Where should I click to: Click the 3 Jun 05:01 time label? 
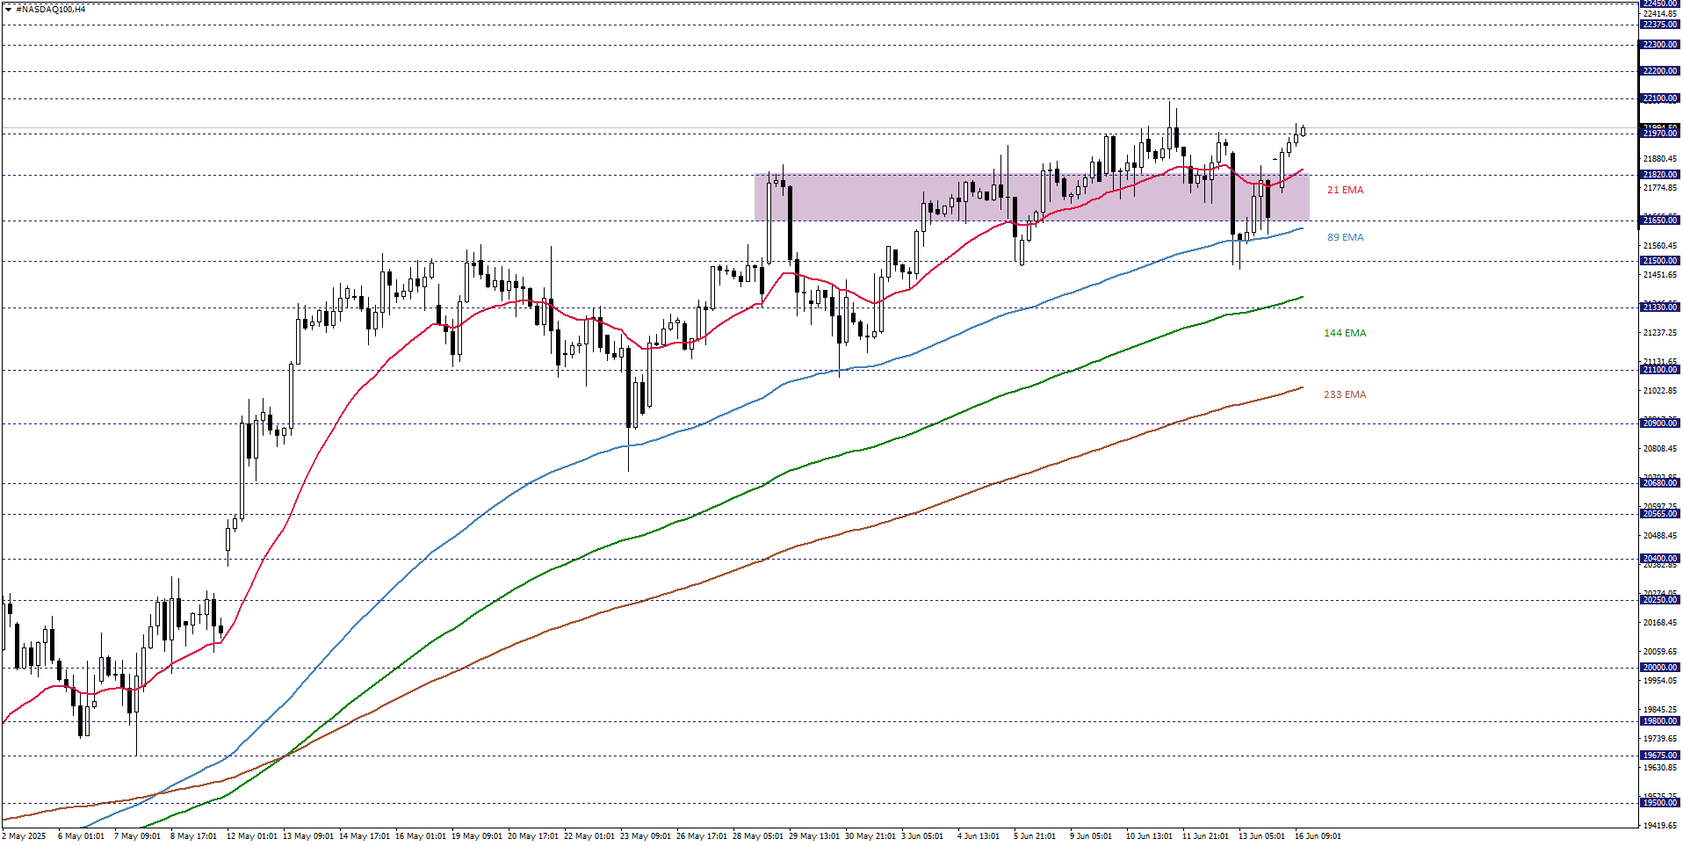922,836
